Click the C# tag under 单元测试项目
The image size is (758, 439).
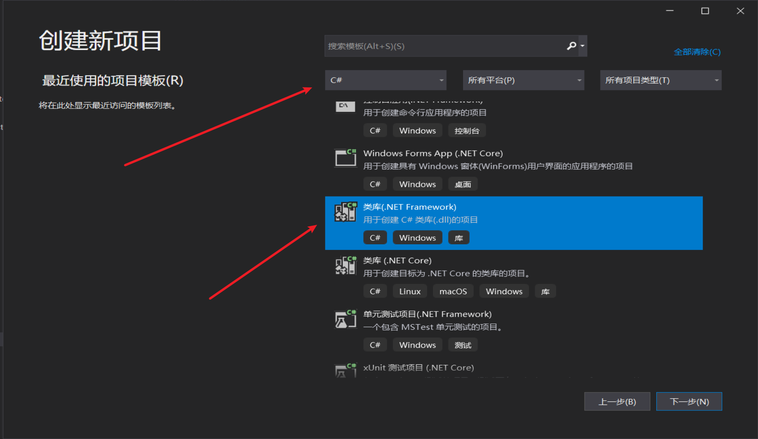375,345
